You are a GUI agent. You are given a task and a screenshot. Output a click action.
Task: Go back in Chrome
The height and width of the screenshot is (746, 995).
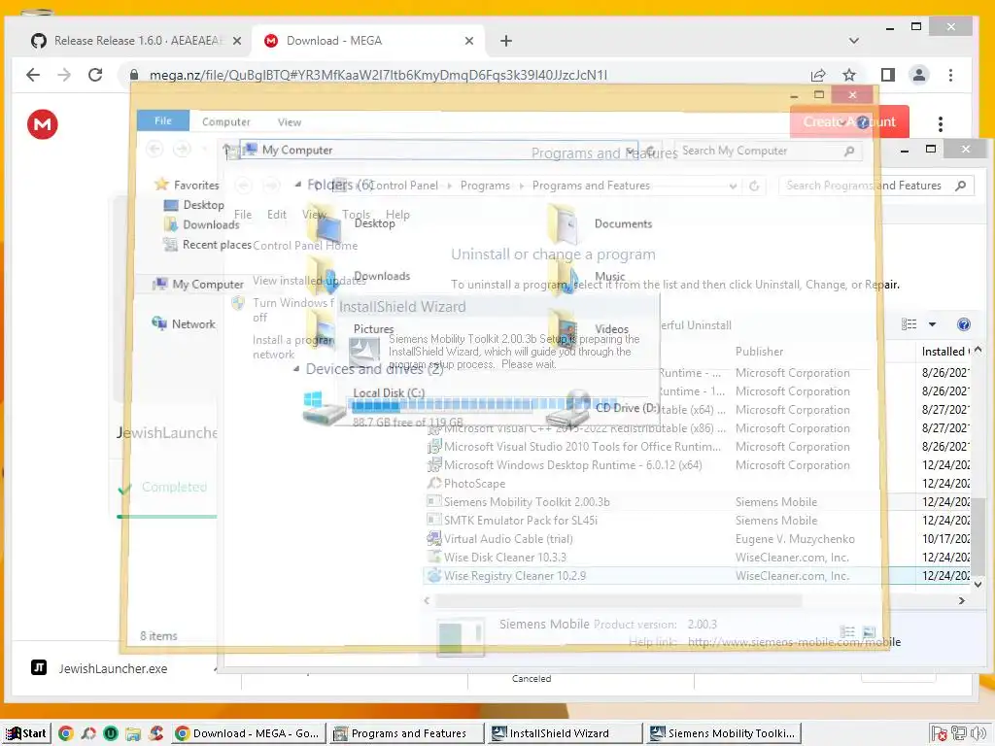coord(33,75)
